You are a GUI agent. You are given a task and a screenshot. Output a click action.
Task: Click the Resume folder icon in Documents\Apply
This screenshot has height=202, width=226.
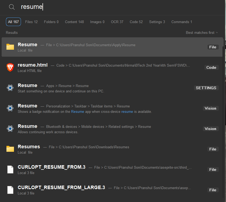[10, 47]
